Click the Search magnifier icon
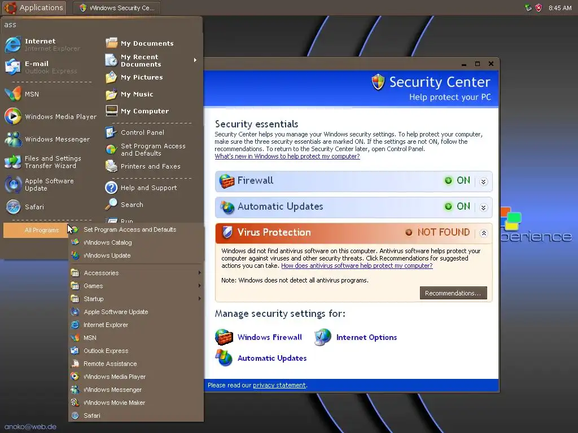Image resolution: width=578 pixels, height=433 pixels. (x=111, y=204)
